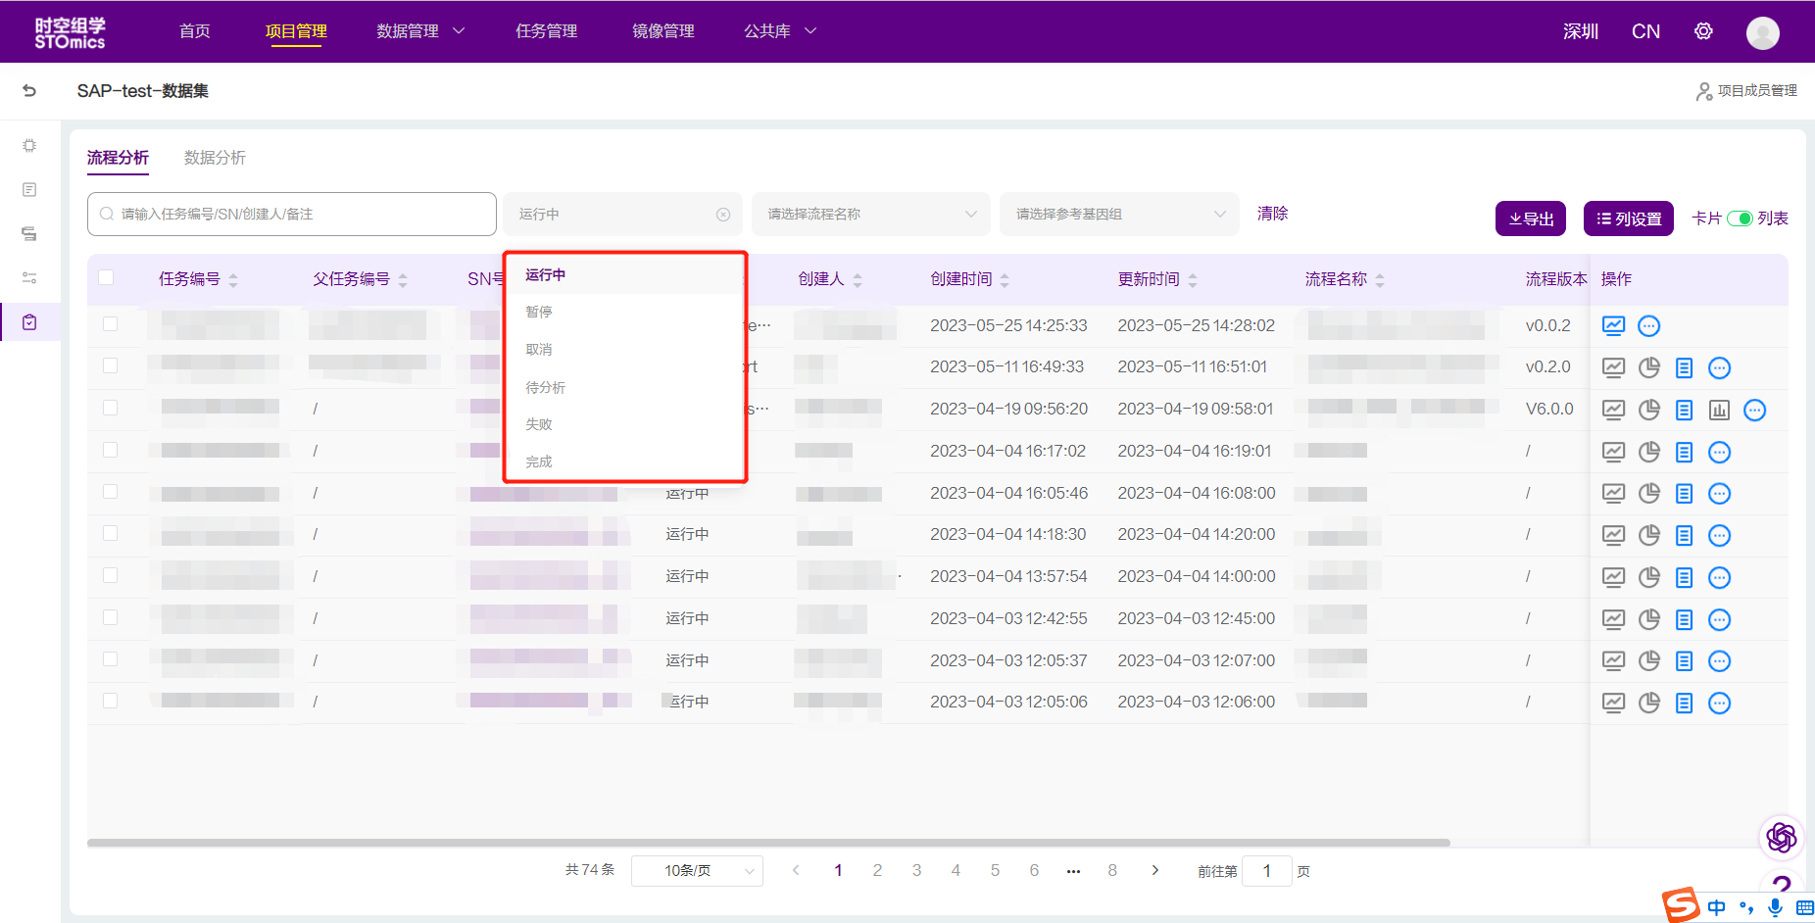The width and height of the screenshot is (1815, 923).
Task: Expand the 请选择参考基因组 dropdown
Action: point(1119,215)
